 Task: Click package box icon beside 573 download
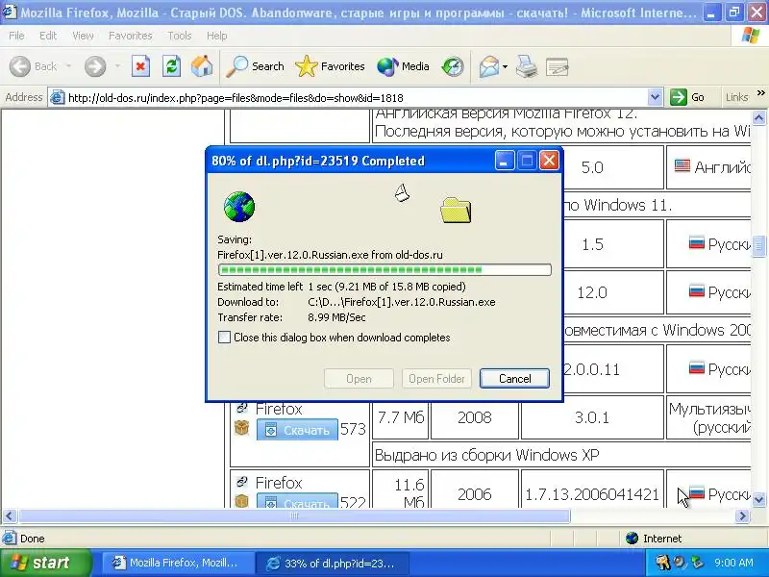point(242,428)
